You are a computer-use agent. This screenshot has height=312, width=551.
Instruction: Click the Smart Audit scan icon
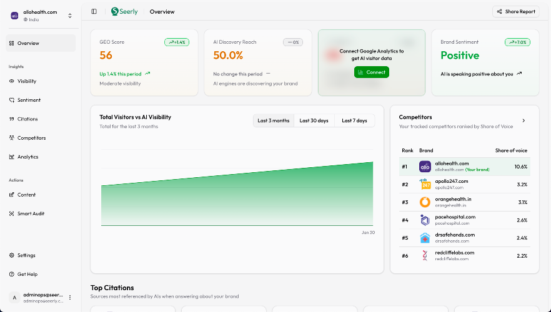point(12,214)
